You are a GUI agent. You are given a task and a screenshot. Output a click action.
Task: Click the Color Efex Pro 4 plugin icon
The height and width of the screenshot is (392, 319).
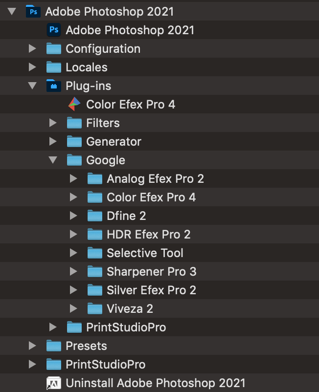[74, 104]
